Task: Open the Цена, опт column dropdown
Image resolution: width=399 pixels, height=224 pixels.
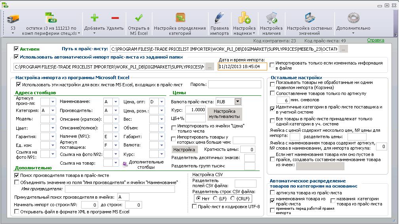Action: (161, 102)
